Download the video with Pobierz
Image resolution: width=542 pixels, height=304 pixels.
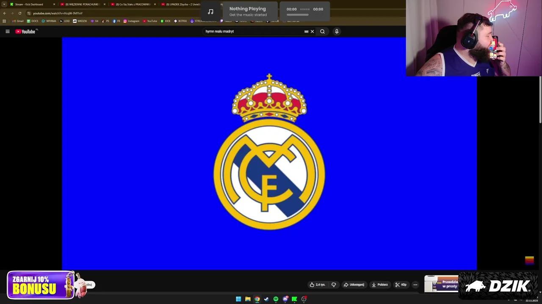[380, 285]
